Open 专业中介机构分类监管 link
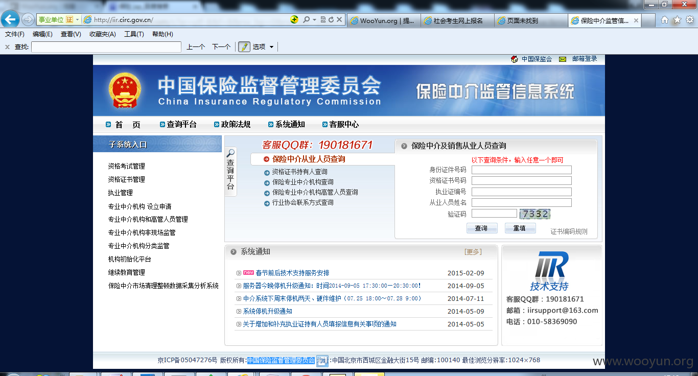The image size is (698, 376). point(139,246)
